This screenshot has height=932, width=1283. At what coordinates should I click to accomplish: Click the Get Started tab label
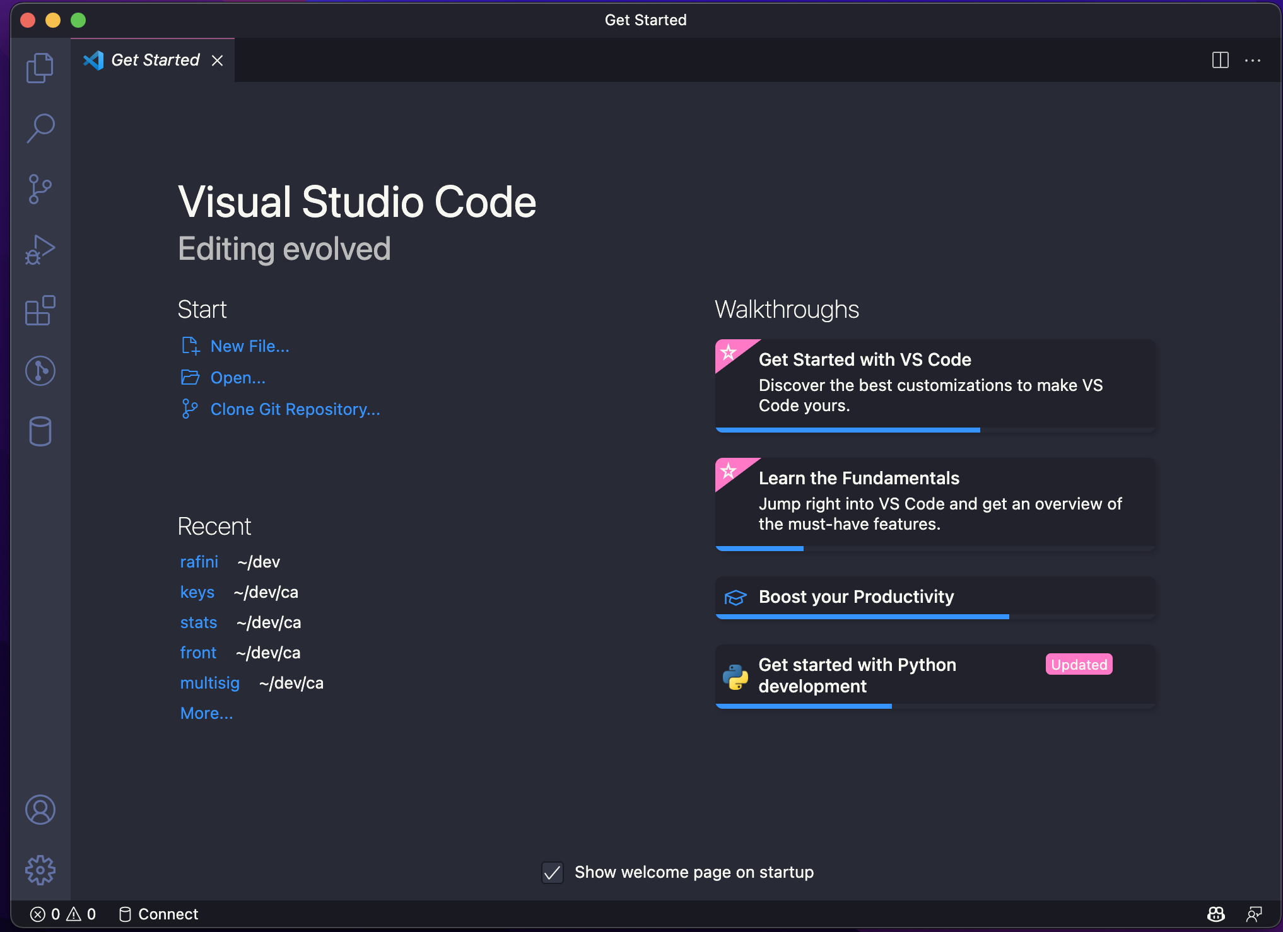coord(155,60)
